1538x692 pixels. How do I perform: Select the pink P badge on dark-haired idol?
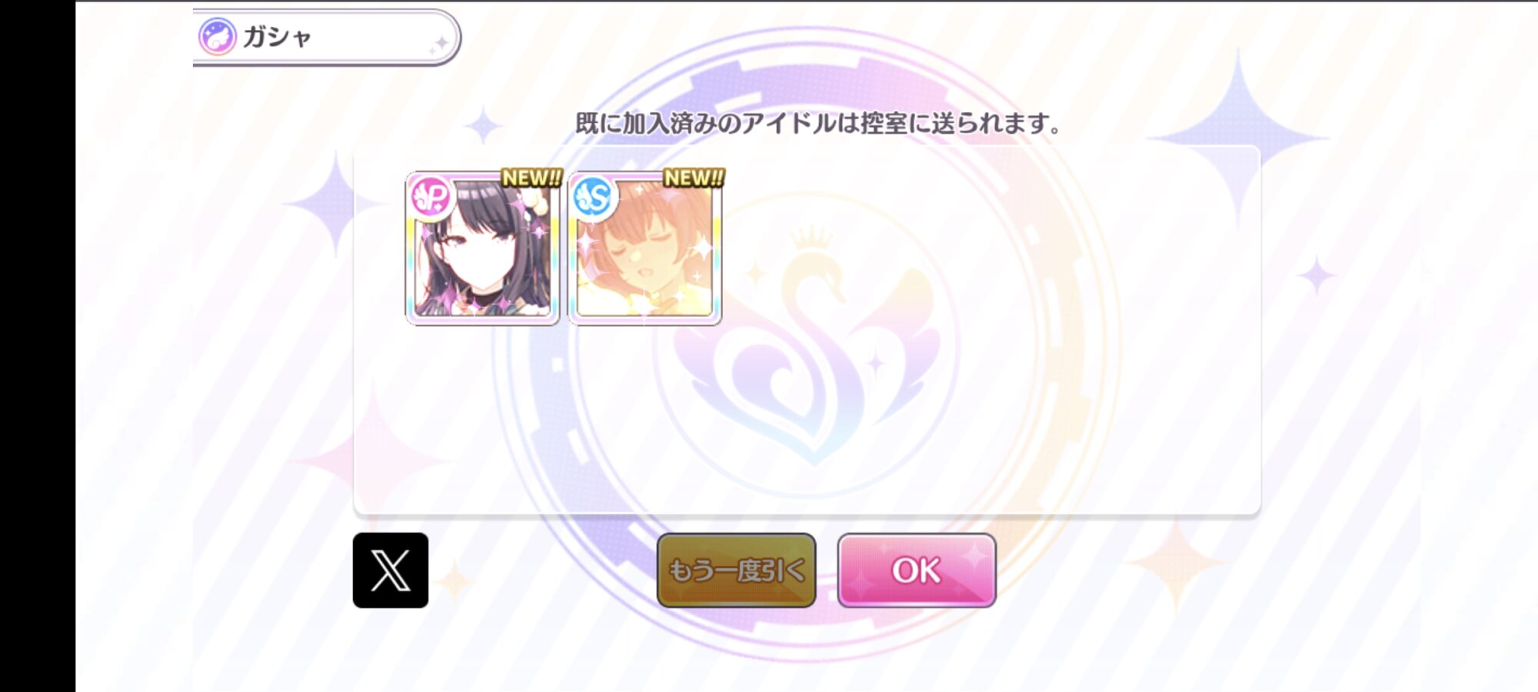431,198
